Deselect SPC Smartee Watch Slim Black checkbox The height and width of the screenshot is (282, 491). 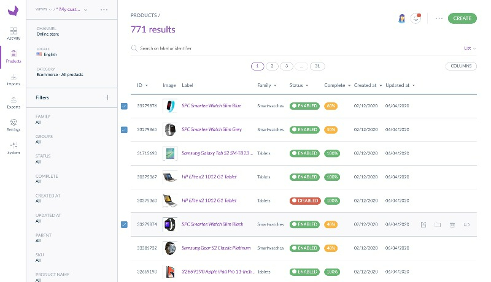125,224
